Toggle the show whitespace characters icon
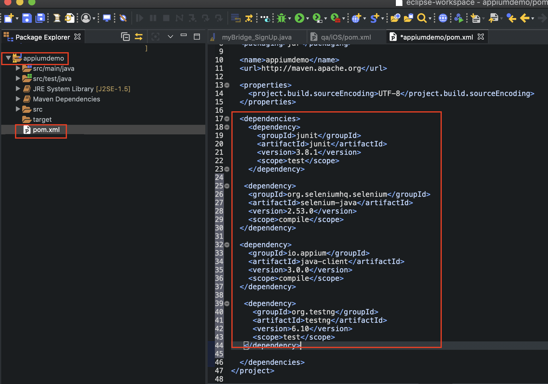This screenshot has height=384, width=548. pos(265,19)
